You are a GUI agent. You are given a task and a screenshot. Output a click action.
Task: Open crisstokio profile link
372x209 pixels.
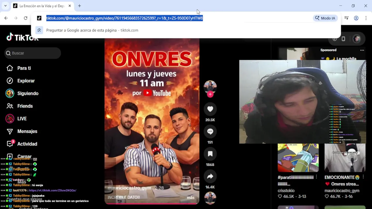coord(286,191)
